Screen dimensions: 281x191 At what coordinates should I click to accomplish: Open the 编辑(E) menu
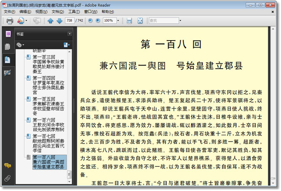(25, 12)
